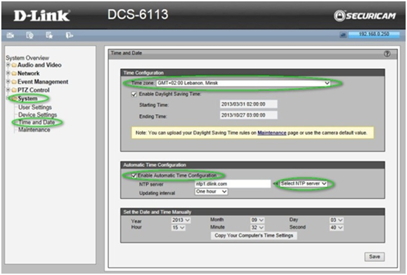Click the PTZ Control label
The height and width of the screenshot is (275, 407).
[x=34, y=90]
